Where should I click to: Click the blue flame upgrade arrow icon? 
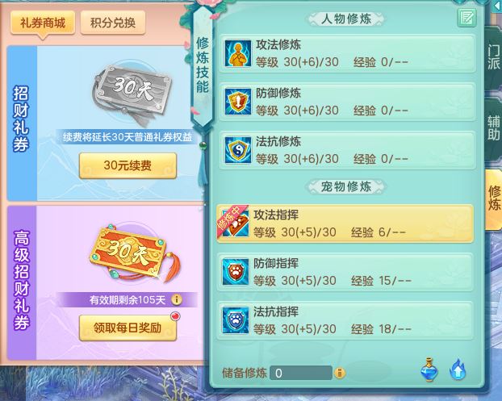click(458, 370)
